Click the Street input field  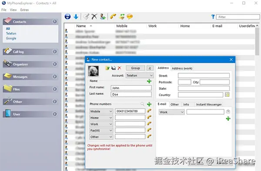[204, 76]
